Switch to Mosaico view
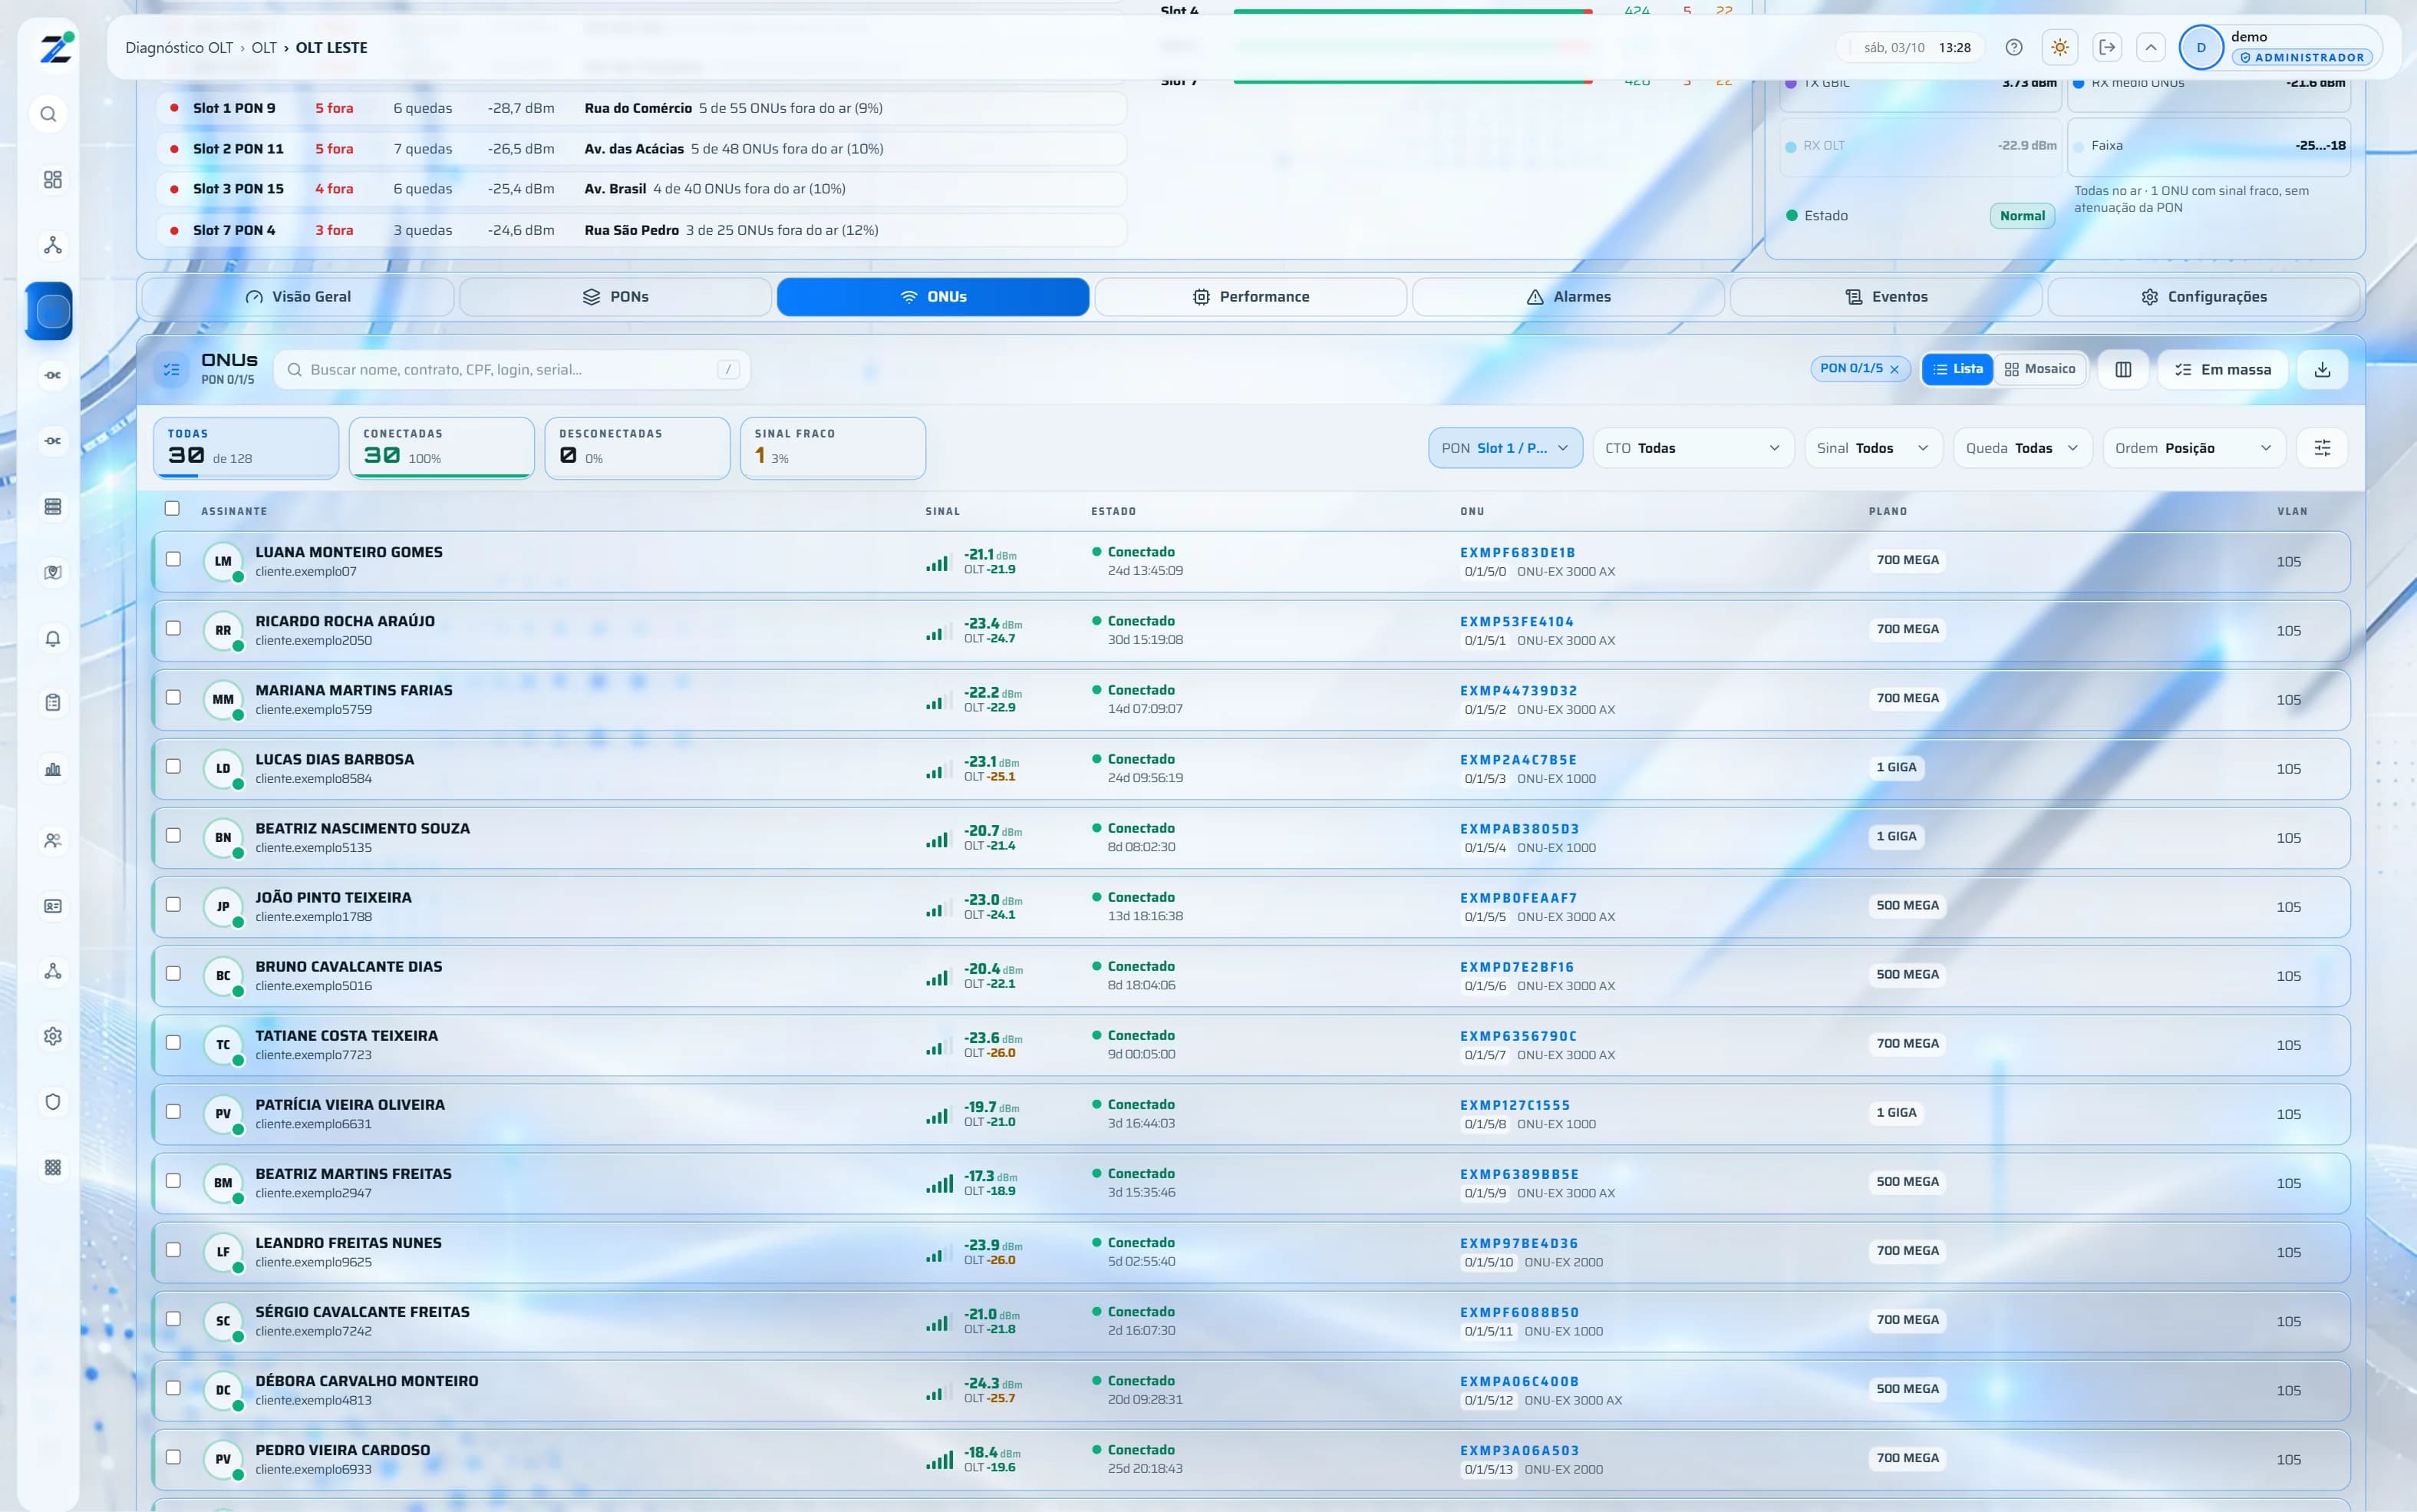The image size is (2417, 1512). pos(2040,369)
